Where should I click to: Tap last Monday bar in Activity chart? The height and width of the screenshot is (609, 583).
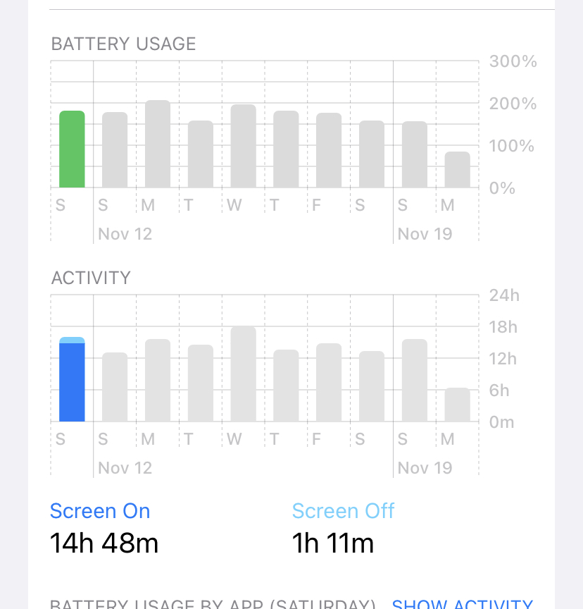[x=458, y=405]
